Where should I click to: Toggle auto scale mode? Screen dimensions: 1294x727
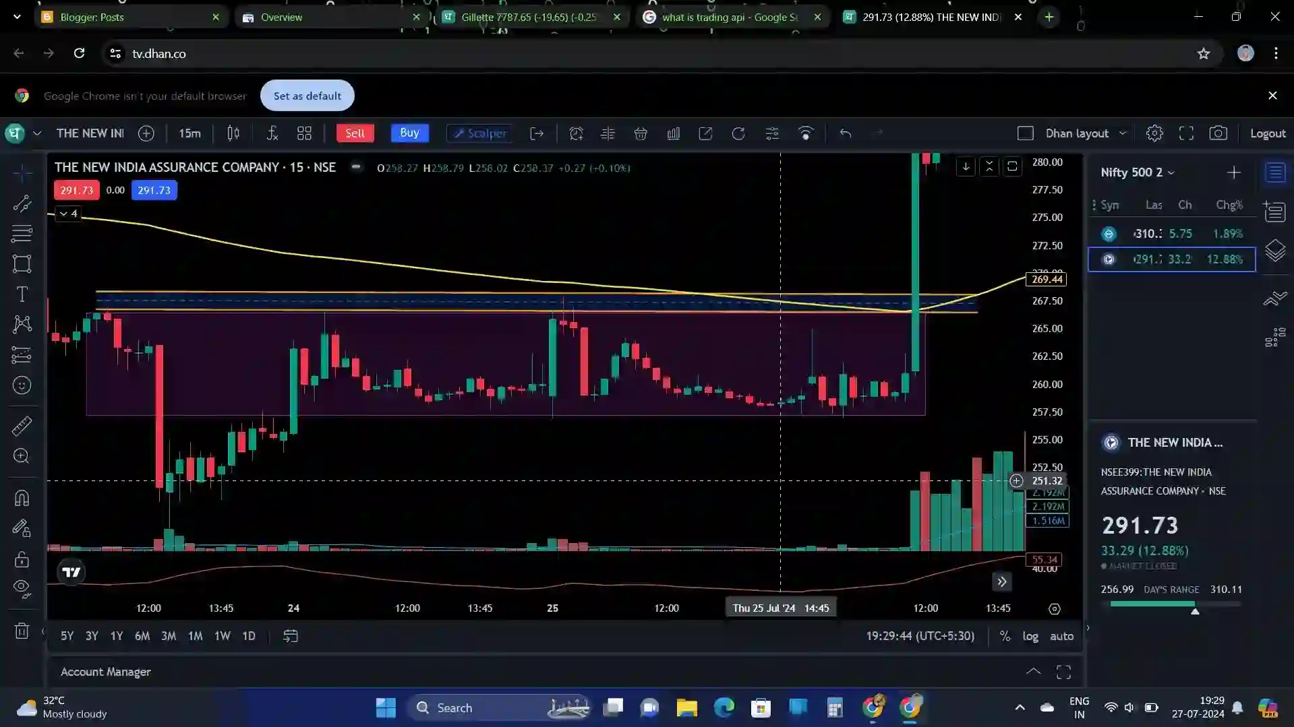pos(1061,636)
